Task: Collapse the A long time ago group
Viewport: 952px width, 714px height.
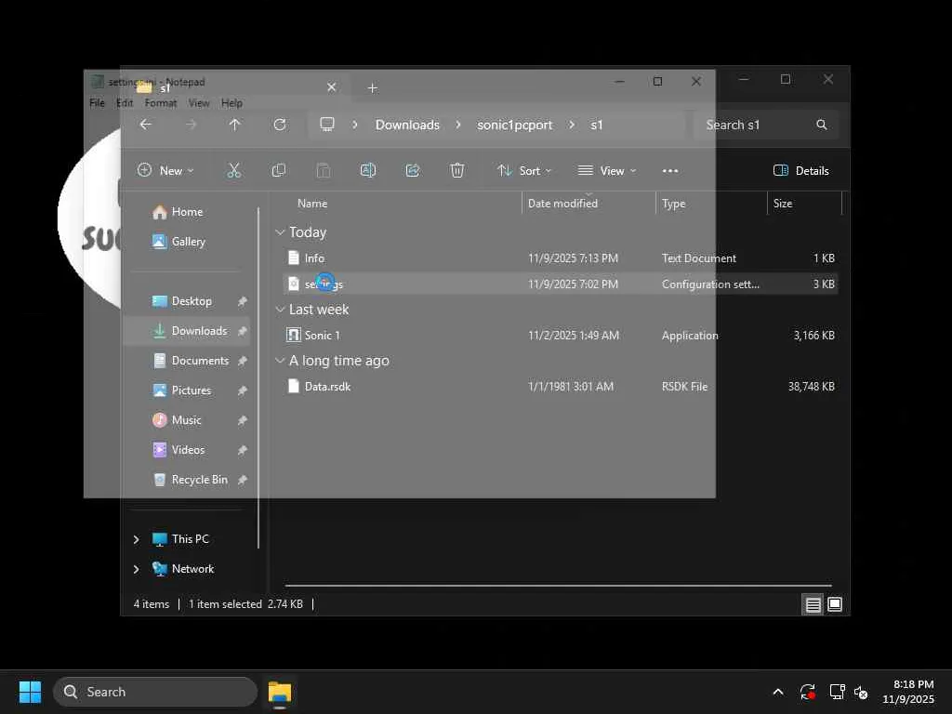Action: click(280, 360)
